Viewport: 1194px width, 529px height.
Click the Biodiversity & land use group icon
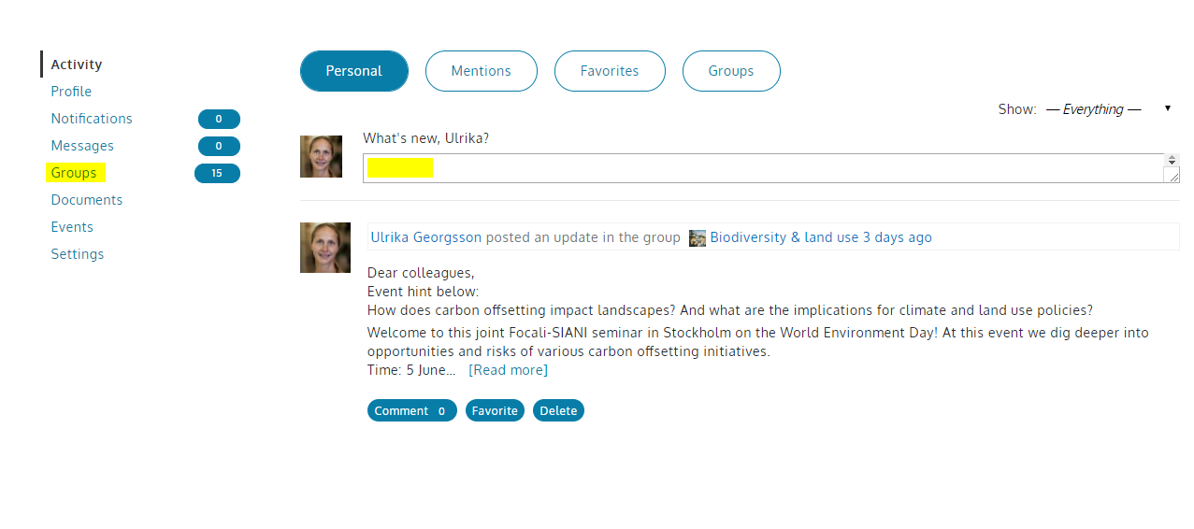point(698,237)
